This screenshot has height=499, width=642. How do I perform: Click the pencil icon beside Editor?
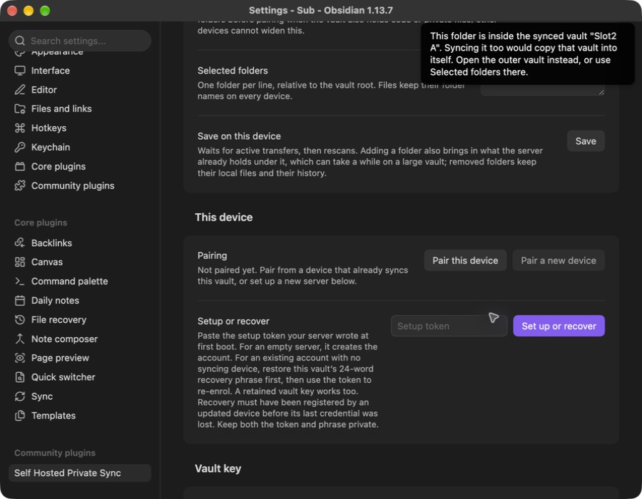[20, 90]
